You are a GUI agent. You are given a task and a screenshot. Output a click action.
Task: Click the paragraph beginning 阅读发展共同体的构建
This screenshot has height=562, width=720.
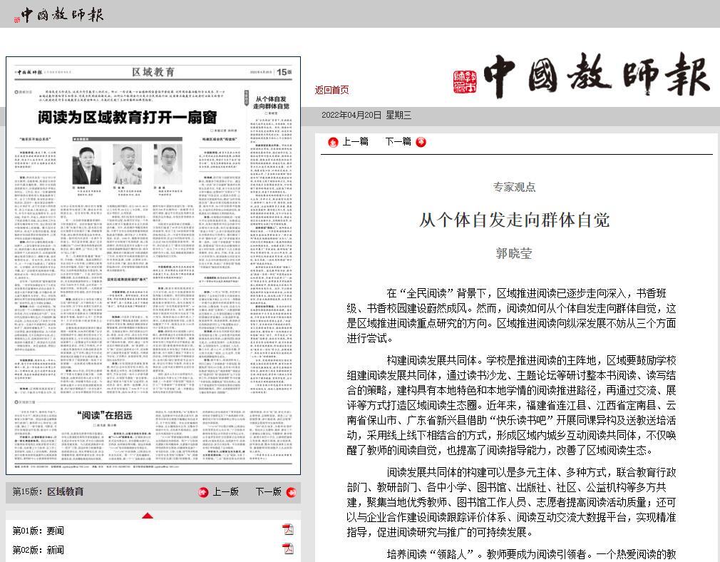(x=511, y=502)
